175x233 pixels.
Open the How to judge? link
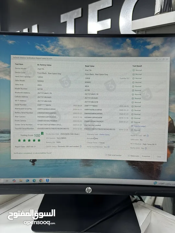(140, 126)
